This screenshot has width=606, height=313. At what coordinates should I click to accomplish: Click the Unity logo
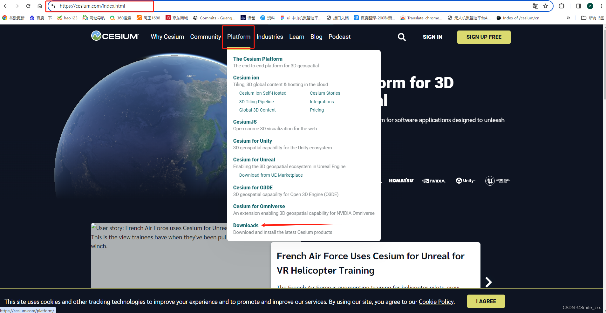click(x=466, y=180)
